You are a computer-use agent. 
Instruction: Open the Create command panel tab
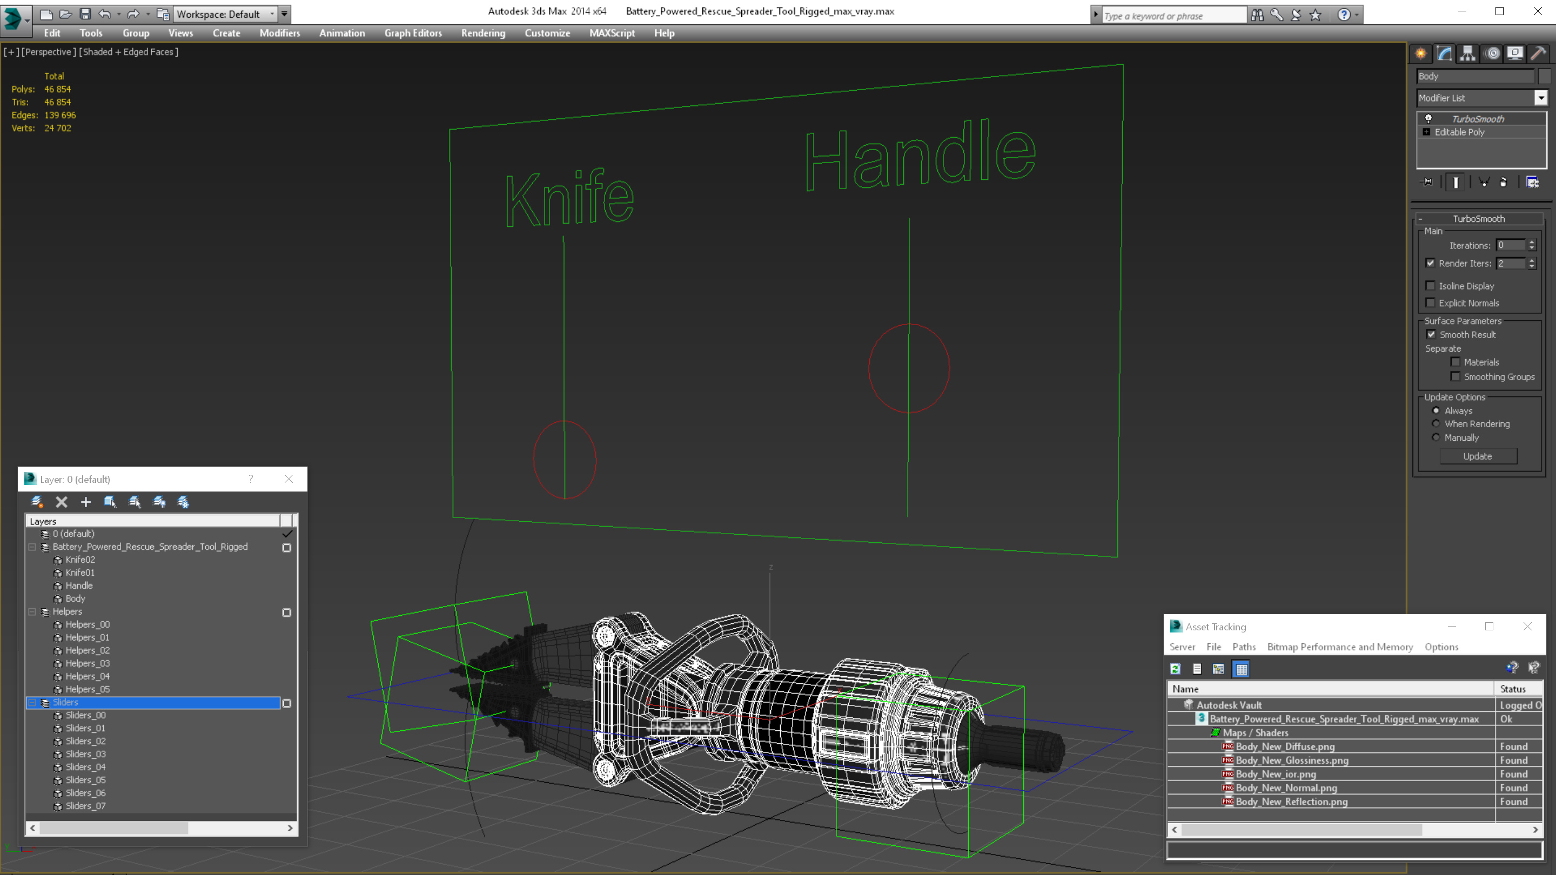pyautogui.click(x=1421, y=54)
